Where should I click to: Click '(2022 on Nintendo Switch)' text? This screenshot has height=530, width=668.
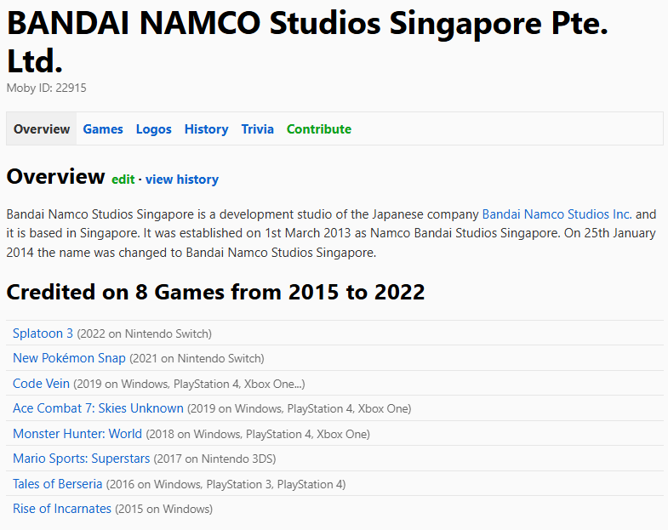coord(145,333)
